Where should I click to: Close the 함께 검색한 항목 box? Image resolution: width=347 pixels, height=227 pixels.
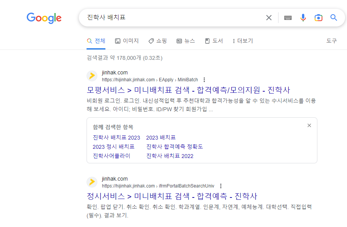click(x=309, y=125)
